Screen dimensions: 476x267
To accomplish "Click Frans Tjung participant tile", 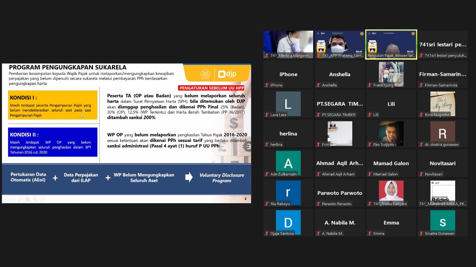I will 391,74.
